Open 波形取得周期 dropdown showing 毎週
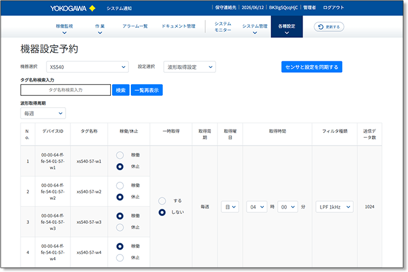Screen dimensions: 408x272 (x=43, y=113)
